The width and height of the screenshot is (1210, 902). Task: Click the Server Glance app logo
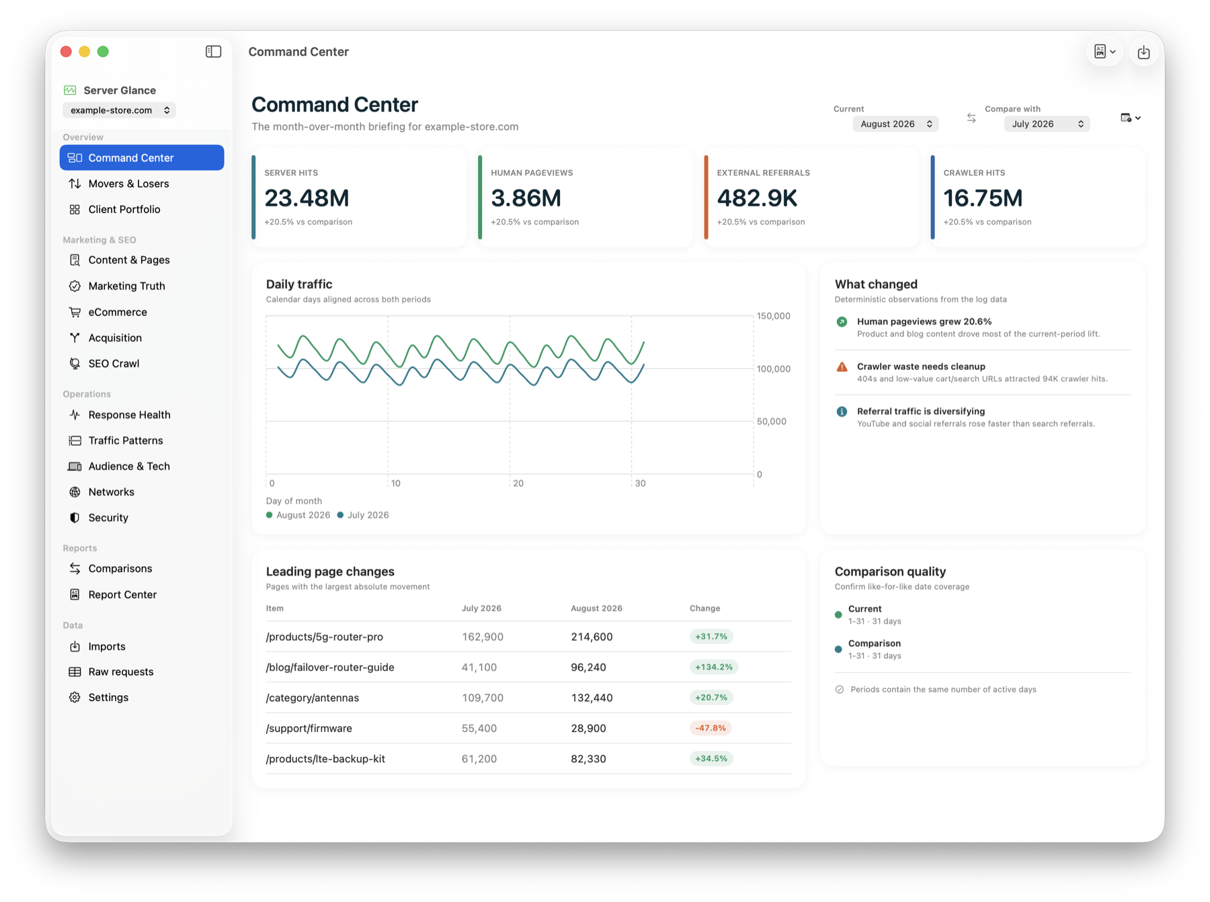[x=70, y=90]
